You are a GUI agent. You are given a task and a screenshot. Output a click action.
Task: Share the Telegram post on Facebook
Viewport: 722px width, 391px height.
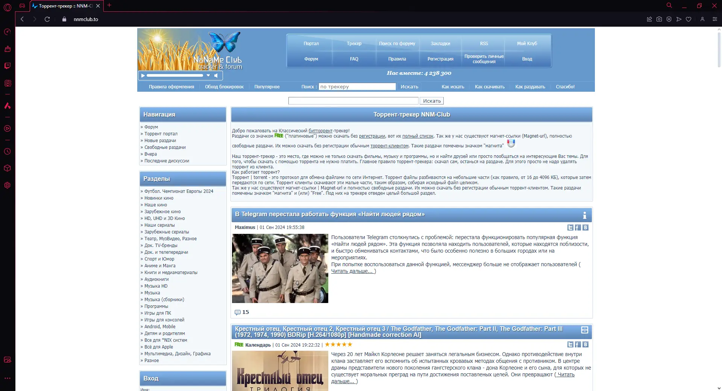pos(578,227)
